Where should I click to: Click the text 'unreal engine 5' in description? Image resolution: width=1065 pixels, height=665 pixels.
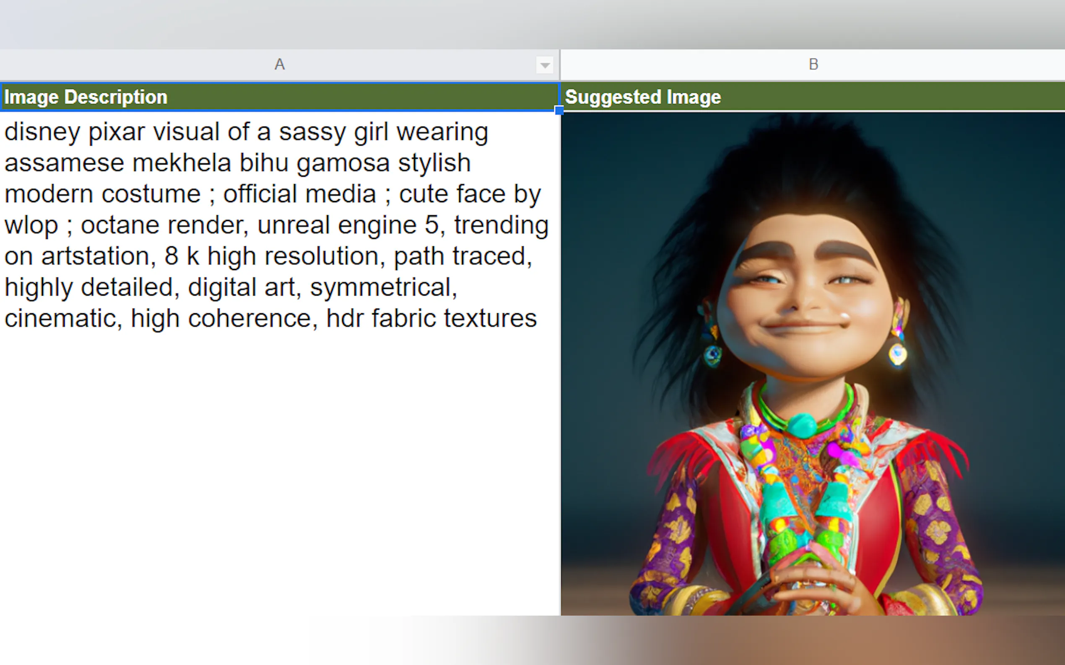tap(348, 225)
